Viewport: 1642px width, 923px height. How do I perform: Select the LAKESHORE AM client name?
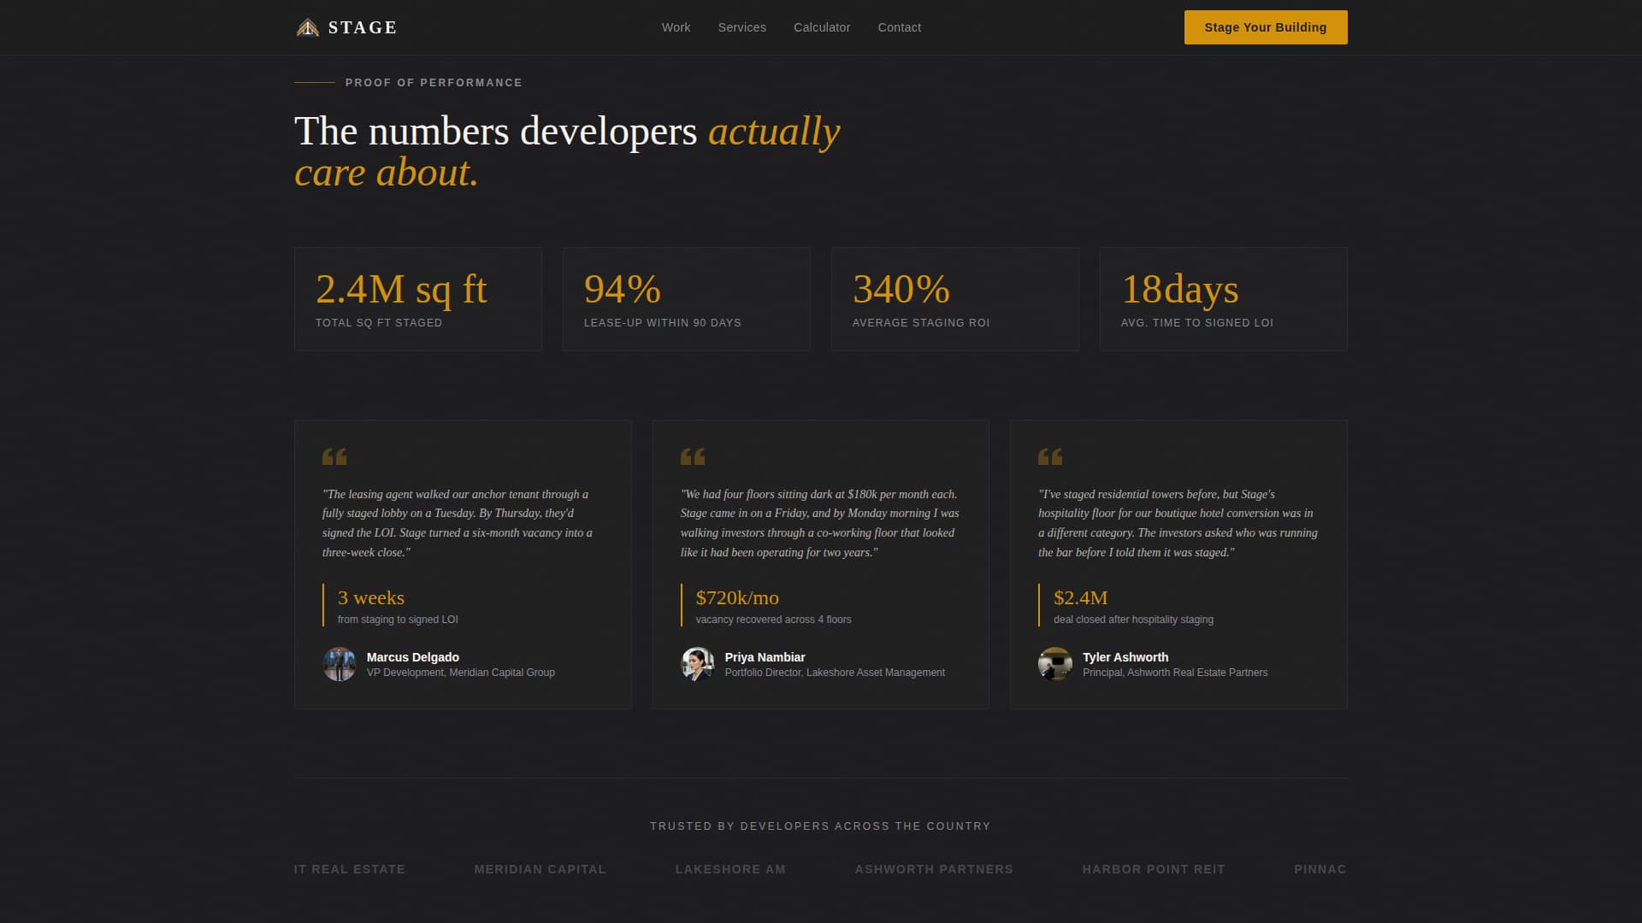point(730,869)
